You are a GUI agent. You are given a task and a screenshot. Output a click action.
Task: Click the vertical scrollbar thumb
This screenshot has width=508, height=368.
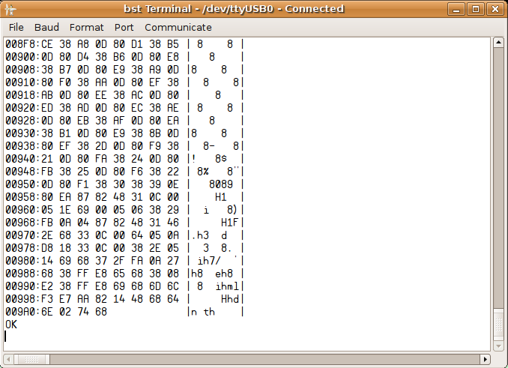pyautogui.click(x=498, y=325)
